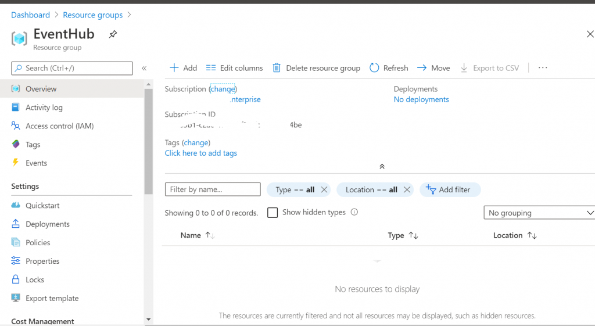Sort the table by Location column
The width and height of the screenshot is (595, 326).
[x=515, y=235]
